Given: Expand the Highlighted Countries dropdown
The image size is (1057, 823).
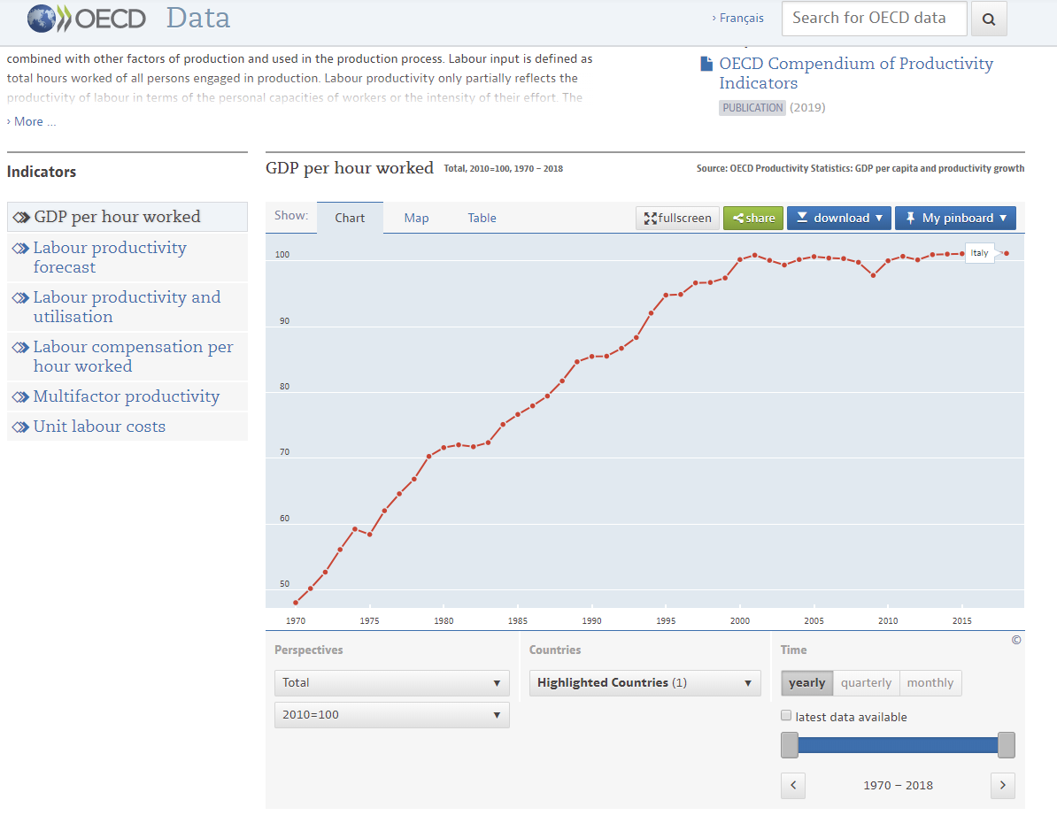Looking at the screenshot, I should pyautogui.click(x=644, y=682).
